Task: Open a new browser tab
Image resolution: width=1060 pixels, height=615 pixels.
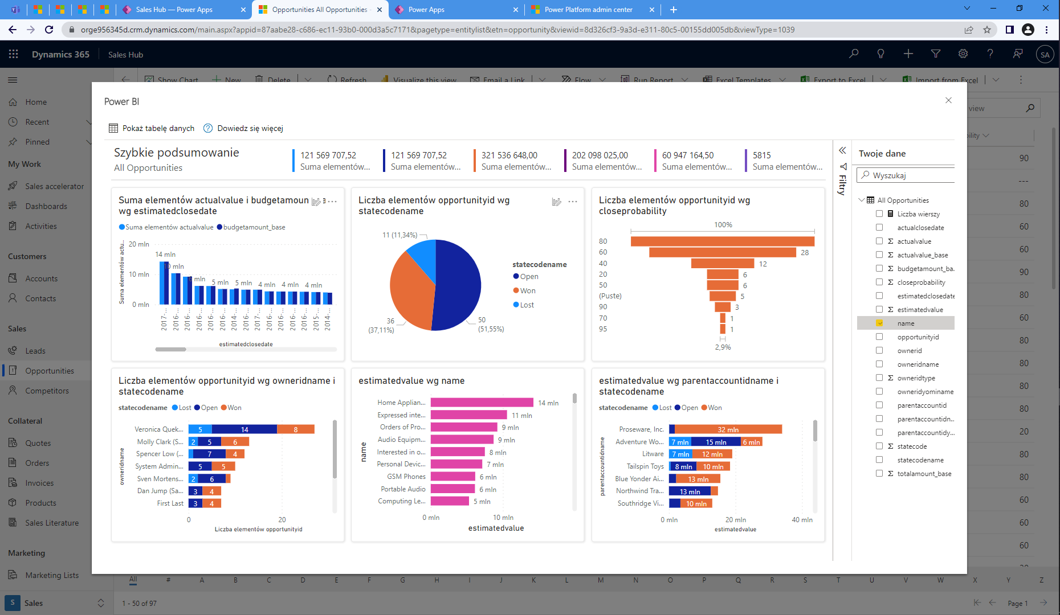Action: [674, 10]
